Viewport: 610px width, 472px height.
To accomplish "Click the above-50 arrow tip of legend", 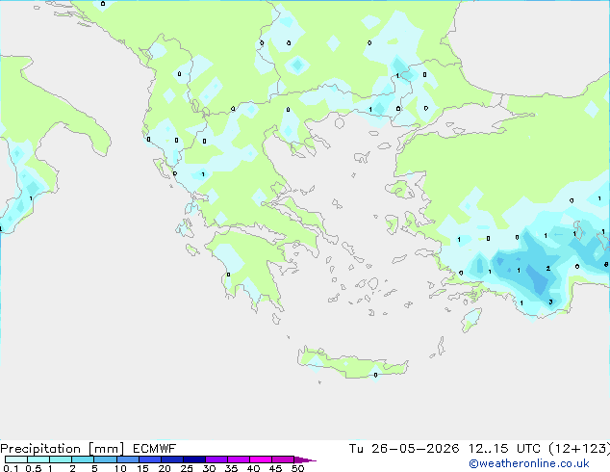I will click(305, 459).
